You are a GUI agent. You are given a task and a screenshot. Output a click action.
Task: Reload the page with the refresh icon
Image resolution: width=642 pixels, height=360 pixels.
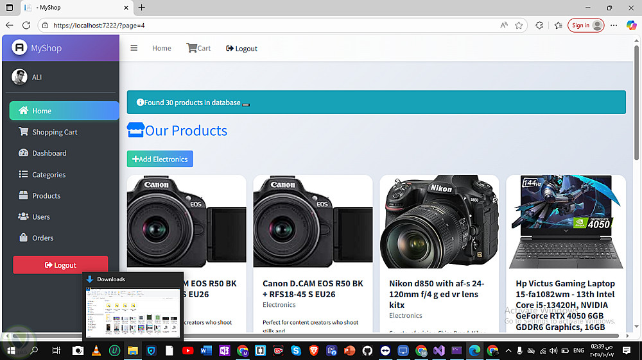pos(26,26)
